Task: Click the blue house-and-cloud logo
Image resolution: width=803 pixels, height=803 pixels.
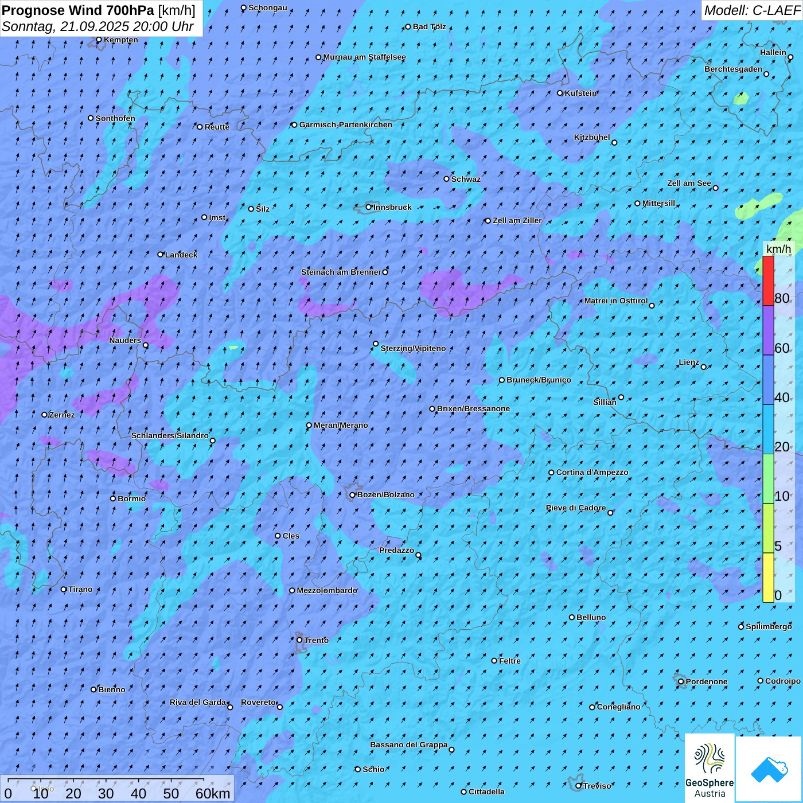Action: pos(769,769)
